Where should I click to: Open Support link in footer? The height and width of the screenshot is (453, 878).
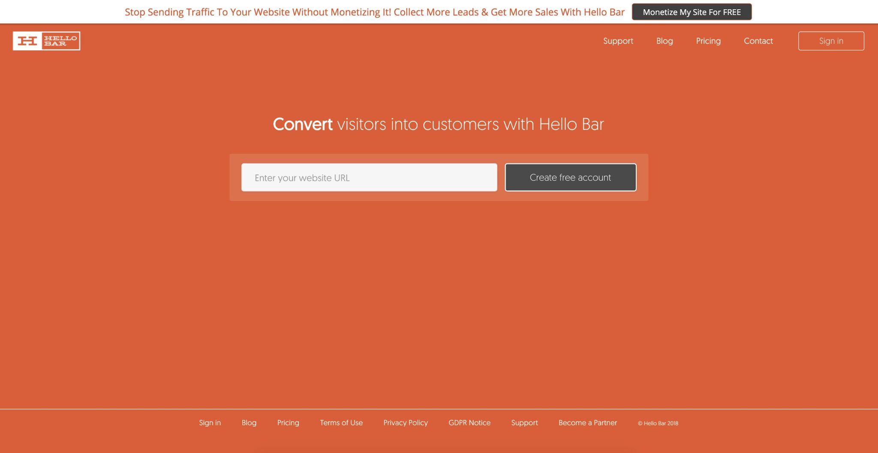pos(524,423)
